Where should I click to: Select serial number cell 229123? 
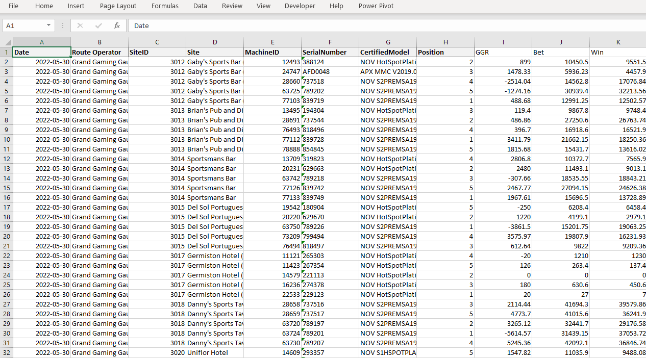(x=330, y=294)
